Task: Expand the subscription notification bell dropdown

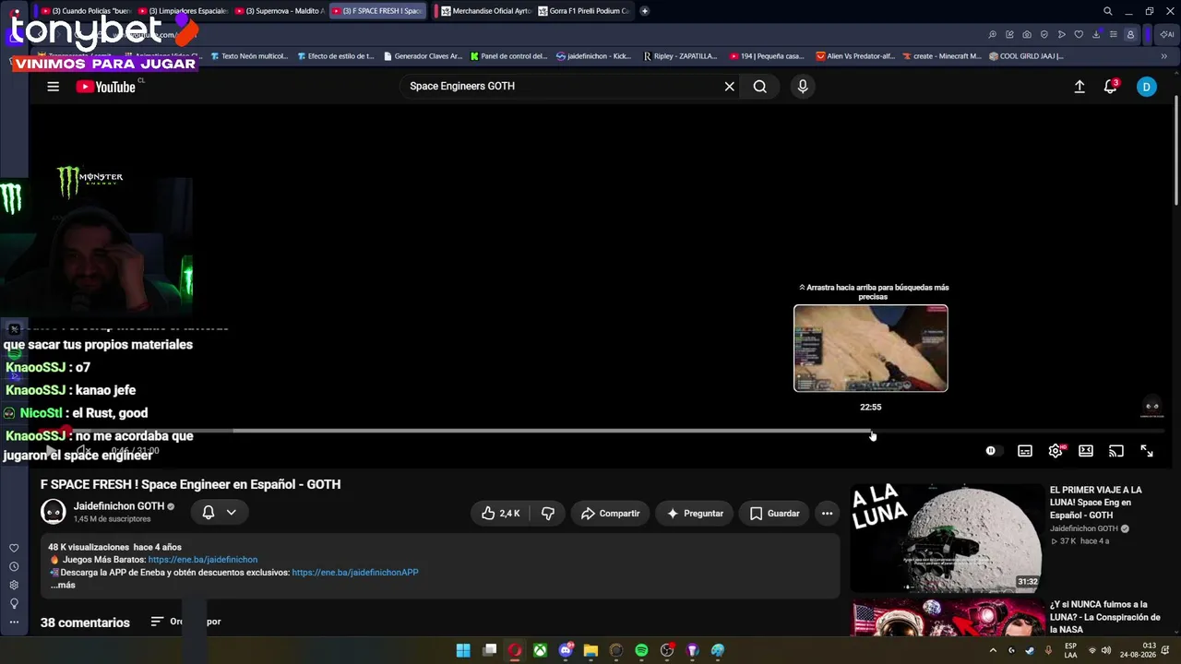Action: (x=220, y=513)
